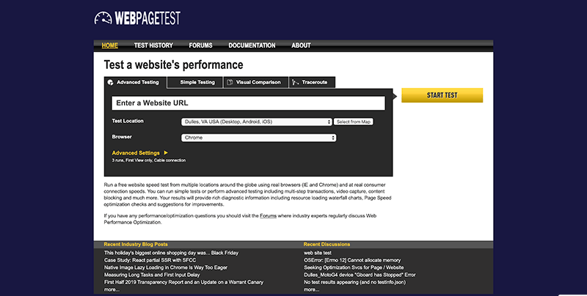Click the Select from Map button

(x=354, y=122)
